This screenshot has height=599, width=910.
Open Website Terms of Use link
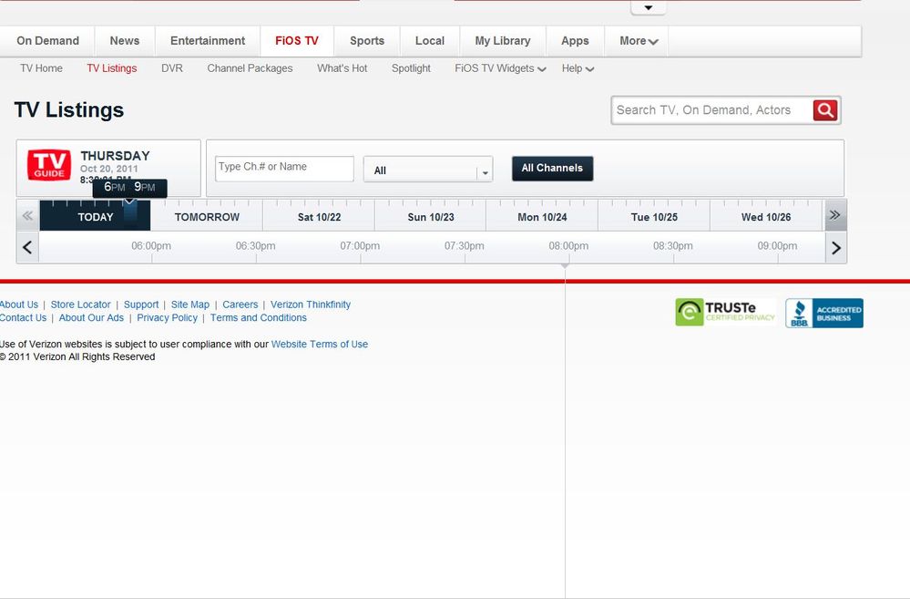click(319, 344)
